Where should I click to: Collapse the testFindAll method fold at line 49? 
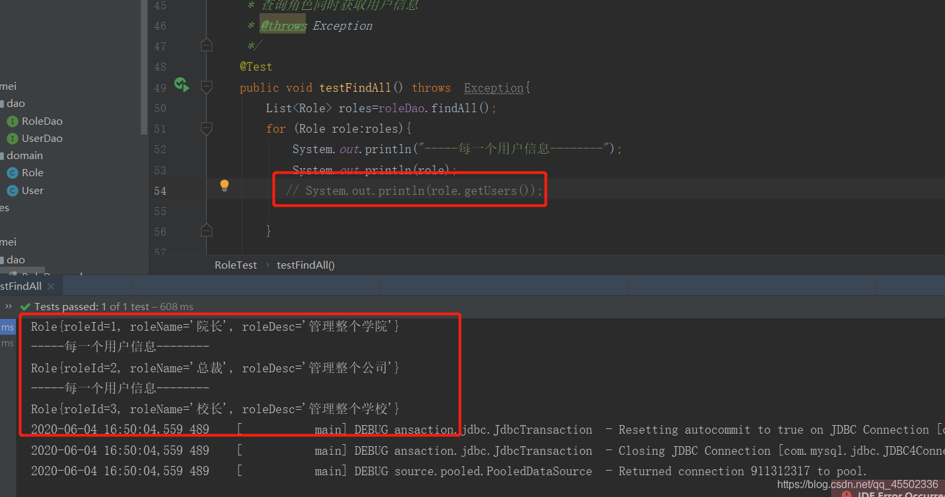207,86
